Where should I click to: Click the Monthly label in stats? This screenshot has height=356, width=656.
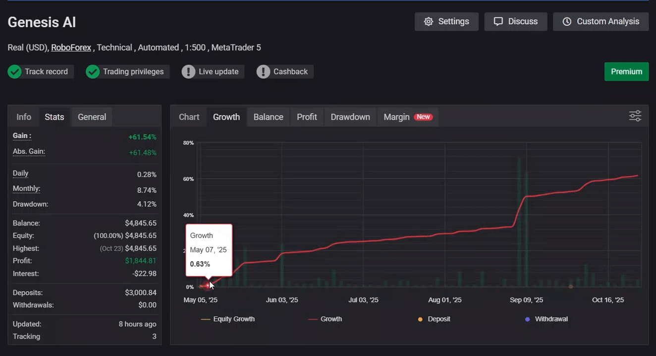[x=27, y=189]
